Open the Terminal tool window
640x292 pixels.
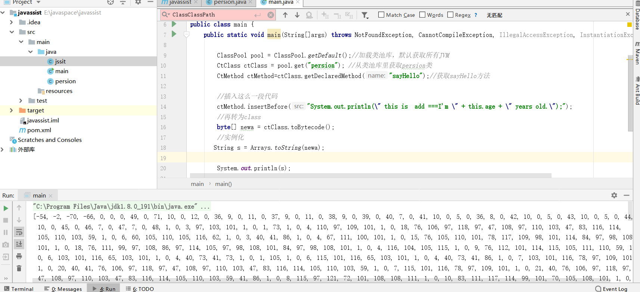[19, 289]
